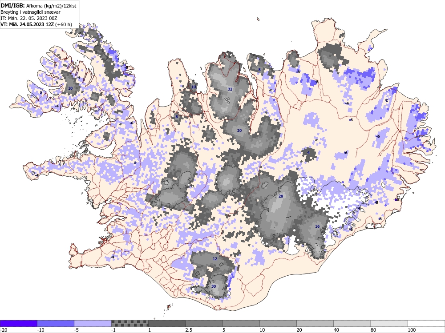Image resolution: width=445 pixels, height=333 pixels.
Task: Click the palest gray legend swatch for 80 to 100
Action: (x=389, y=323)
